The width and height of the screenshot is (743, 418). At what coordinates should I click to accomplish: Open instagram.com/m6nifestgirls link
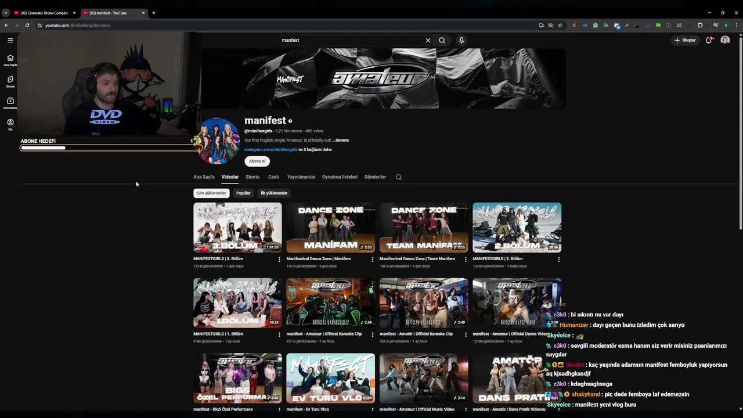pyautogui.click(x=270, y=150)
